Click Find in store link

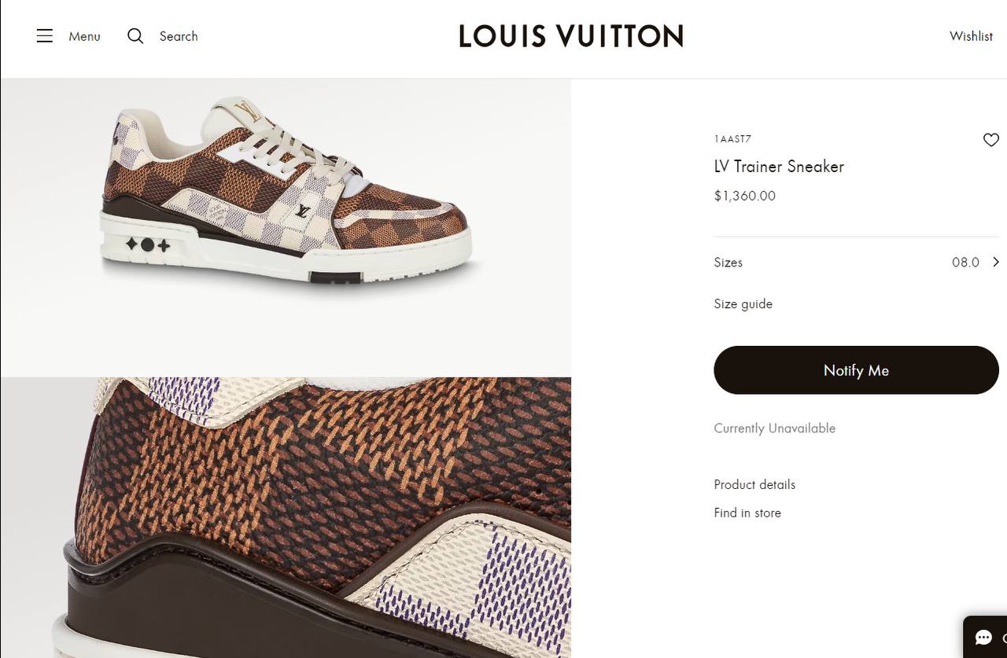(x=747, y=513)
